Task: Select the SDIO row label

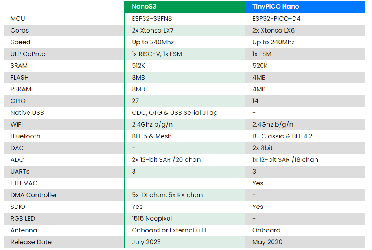Action: click(18, 207)
